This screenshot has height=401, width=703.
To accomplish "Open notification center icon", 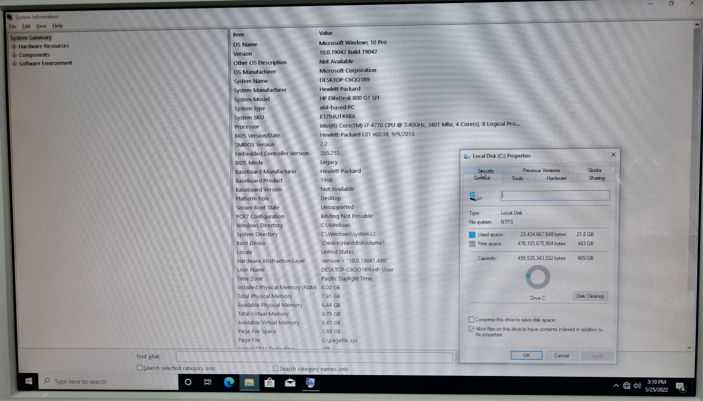I will click(681, 387).
